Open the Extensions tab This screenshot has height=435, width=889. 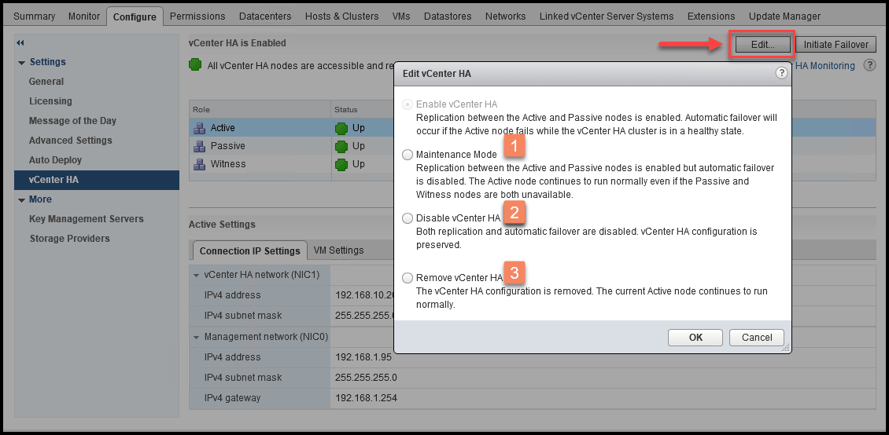pos(711,16)
